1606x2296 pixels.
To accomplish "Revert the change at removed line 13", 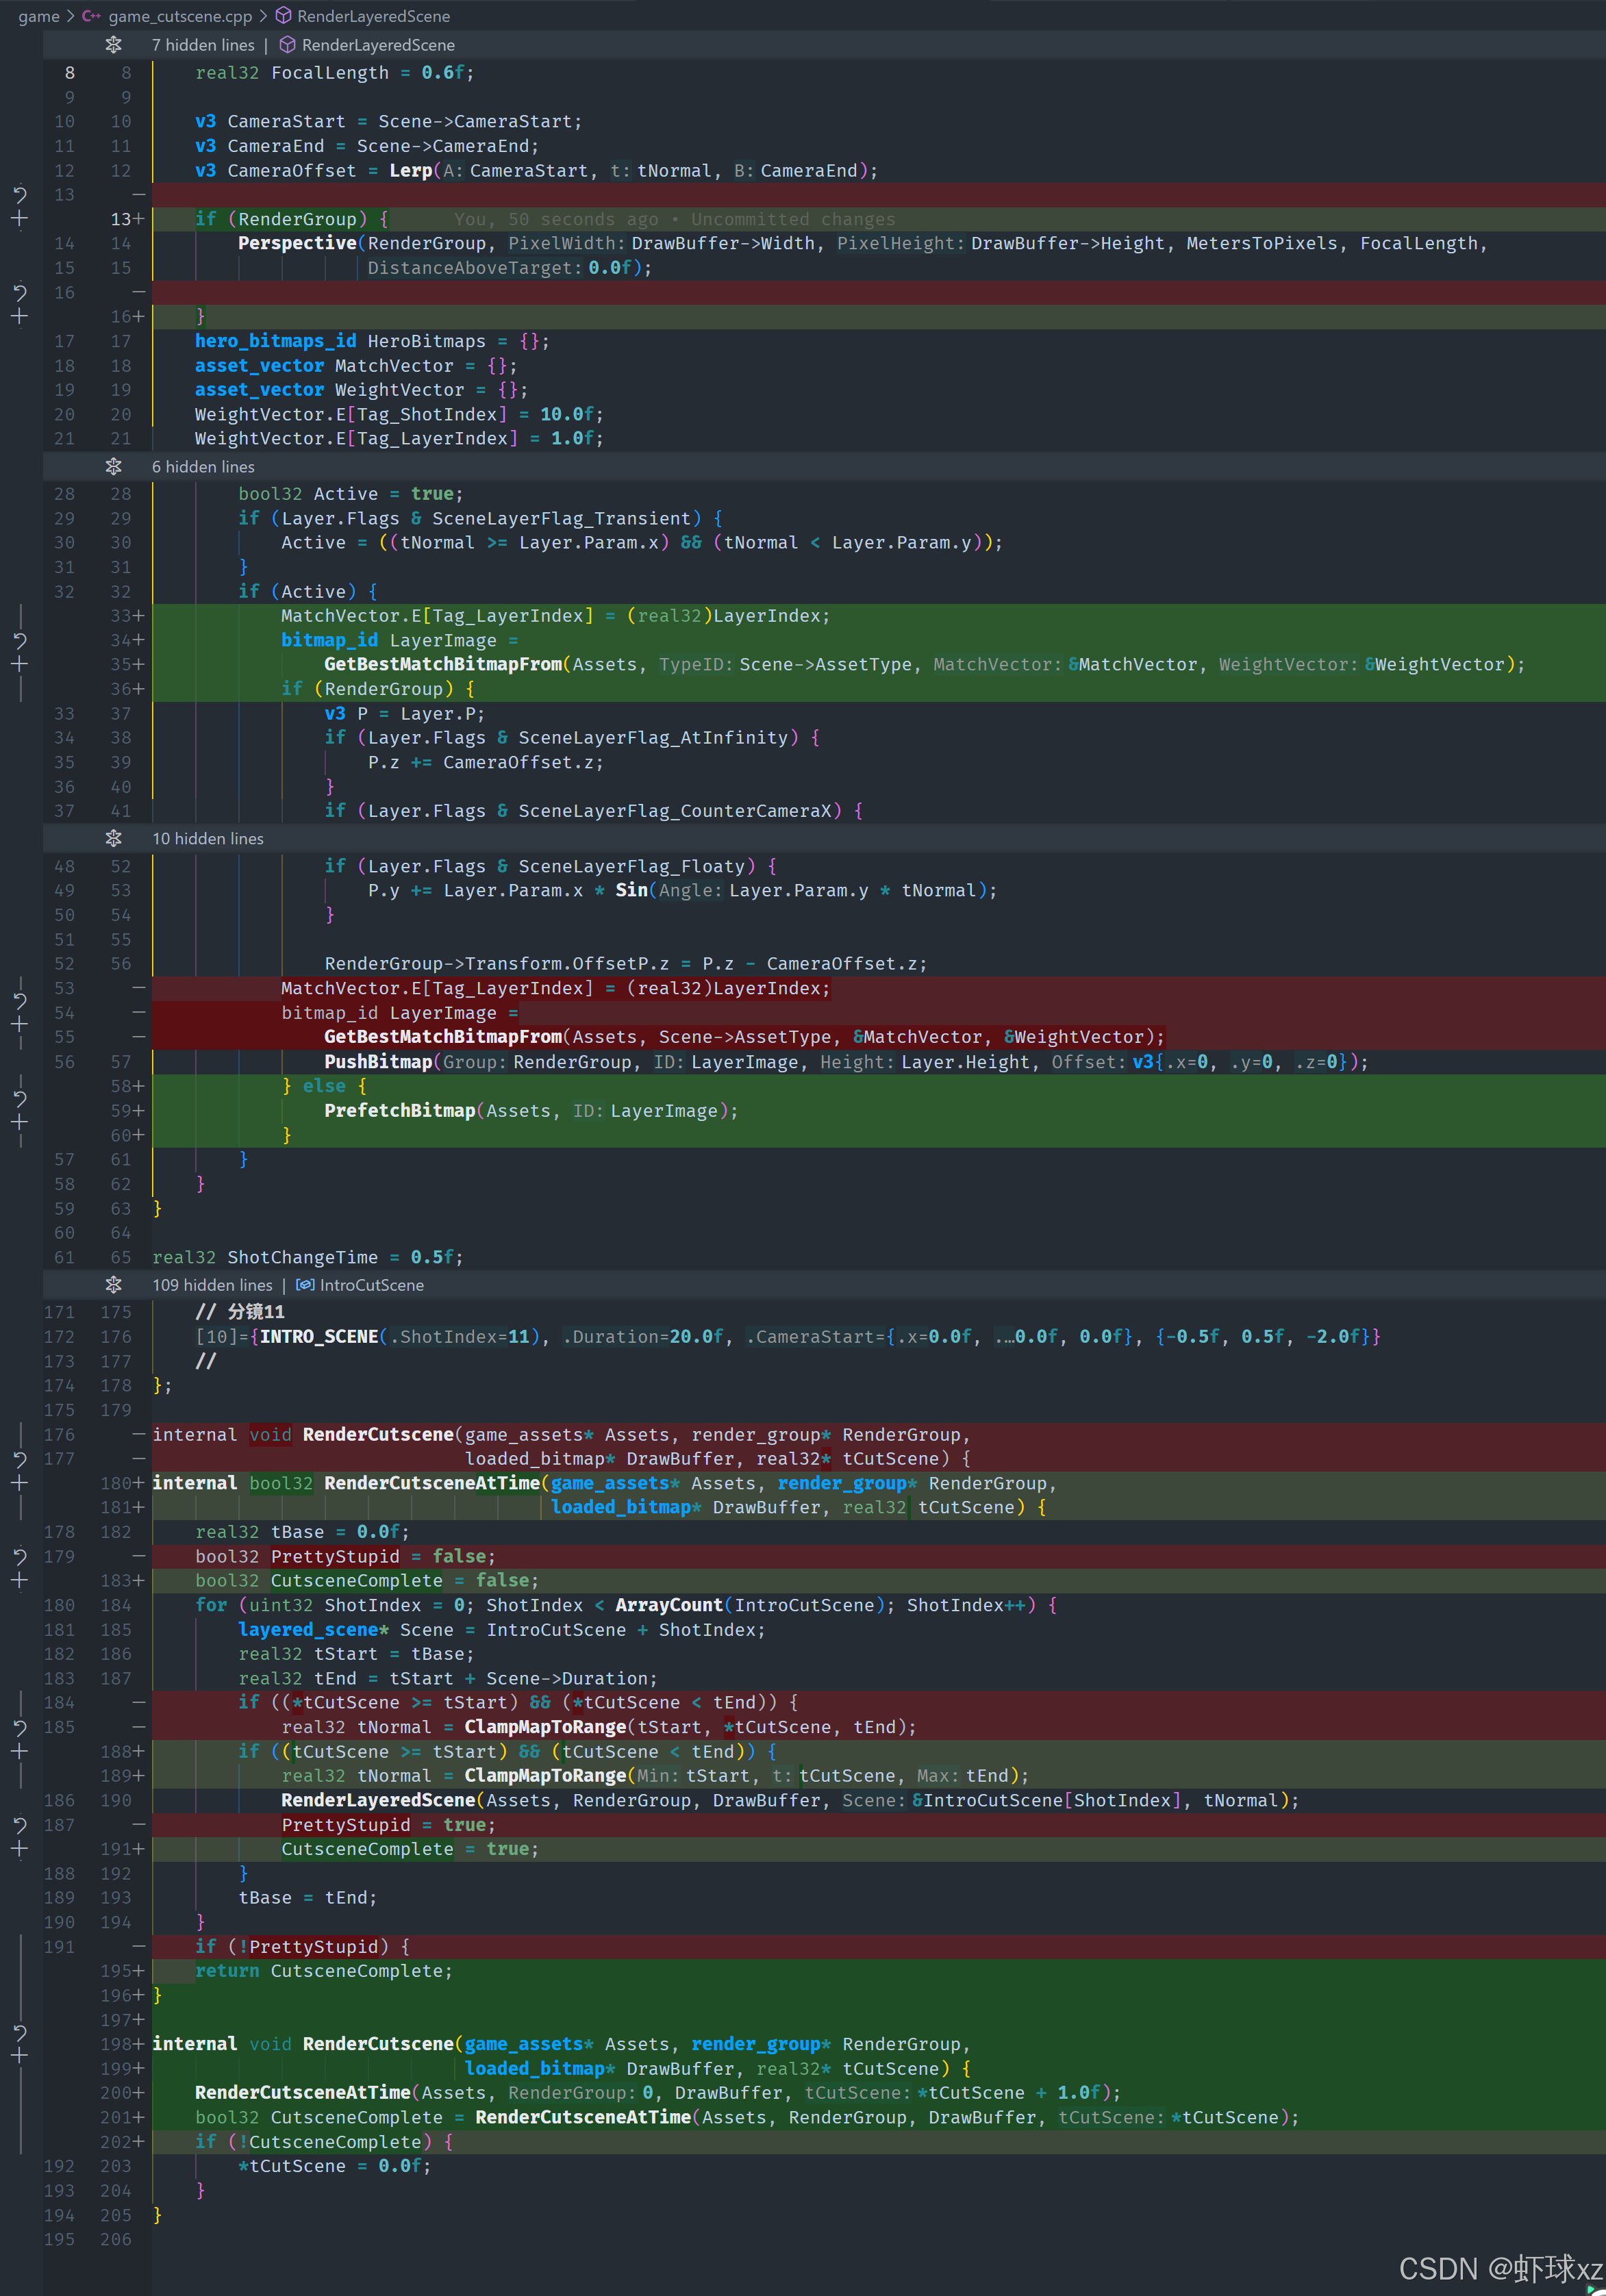I will (x=19, y=194).
